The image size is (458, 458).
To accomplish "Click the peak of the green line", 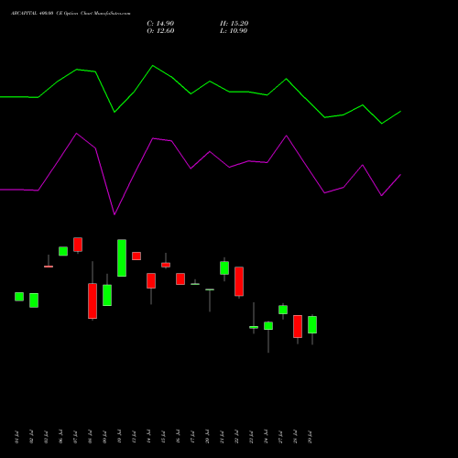I will point(153,65).
